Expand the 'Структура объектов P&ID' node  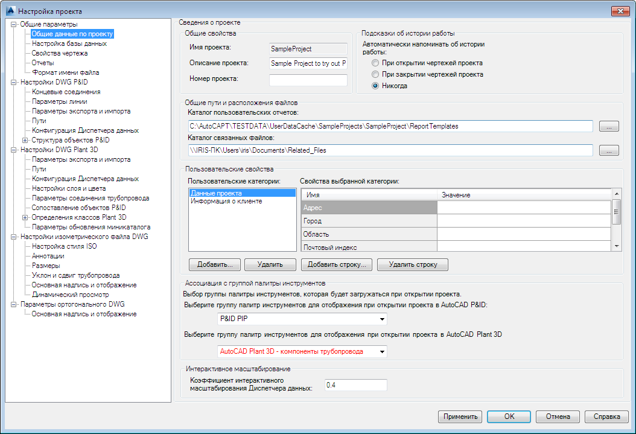pyautogui.click(x=25, y=140)
